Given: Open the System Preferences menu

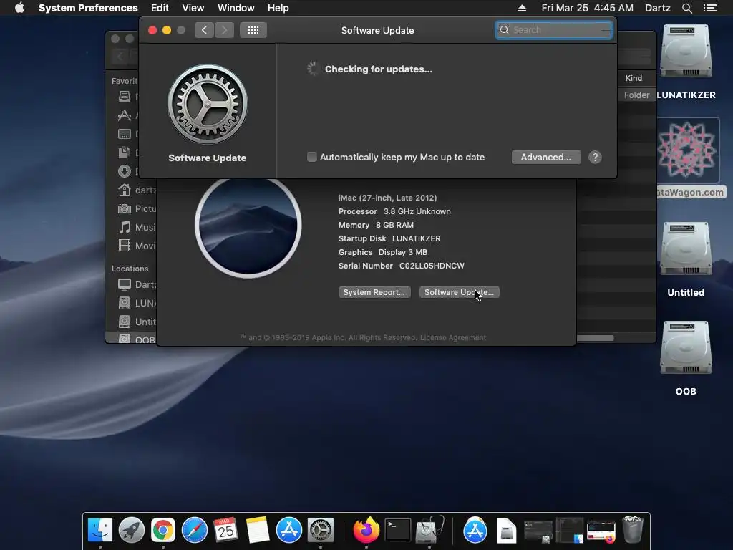Looking at the screenshot, I should [x=88, y=8].
